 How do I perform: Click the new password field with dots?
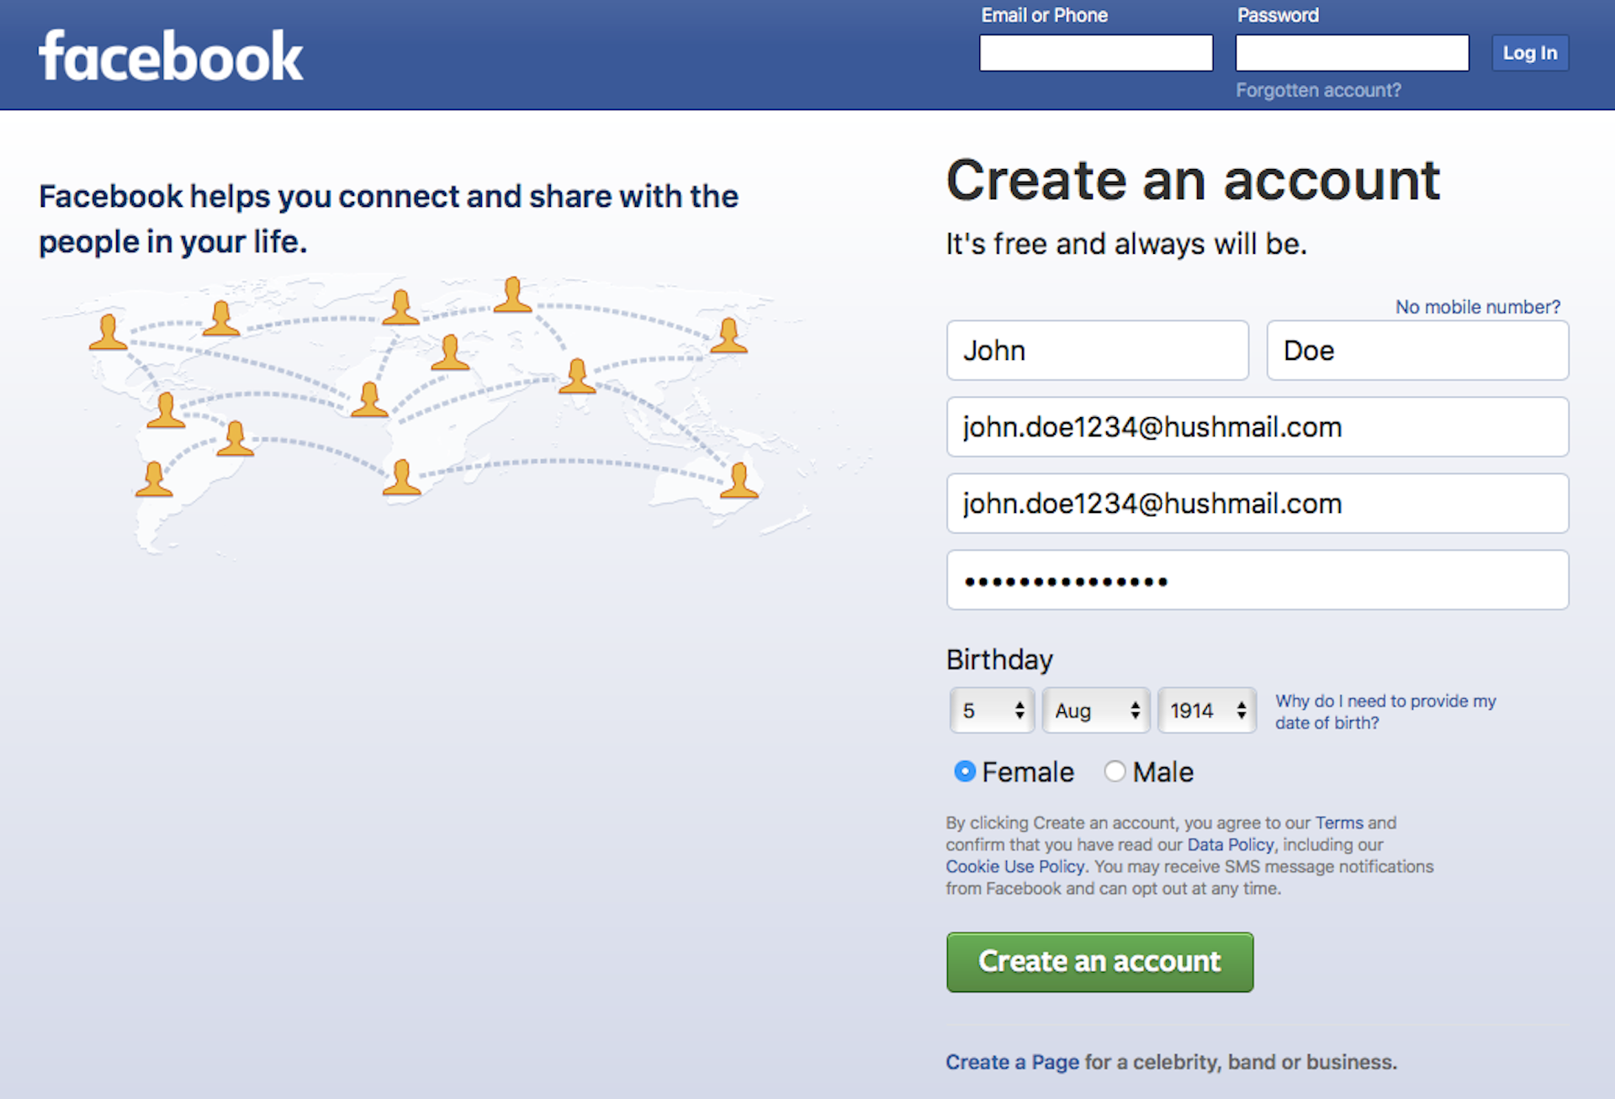click(1258, 580)
